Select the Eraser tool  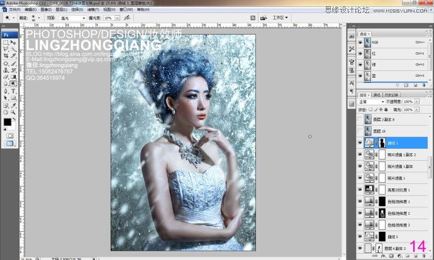(x=6, y=77)
